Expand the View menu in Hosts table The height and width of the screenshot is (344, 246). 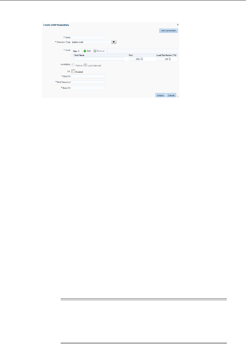[x=76, y=51]
